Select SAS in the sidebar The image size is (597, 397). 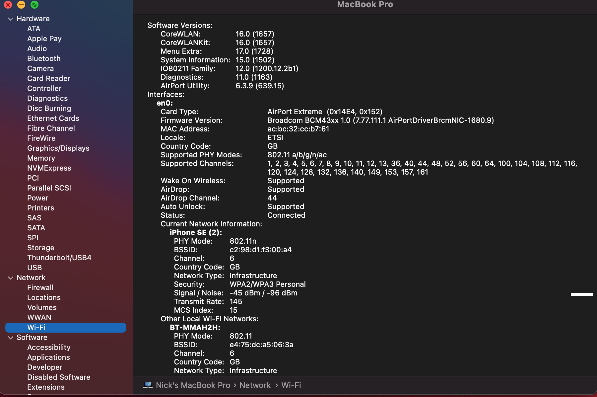34,218
